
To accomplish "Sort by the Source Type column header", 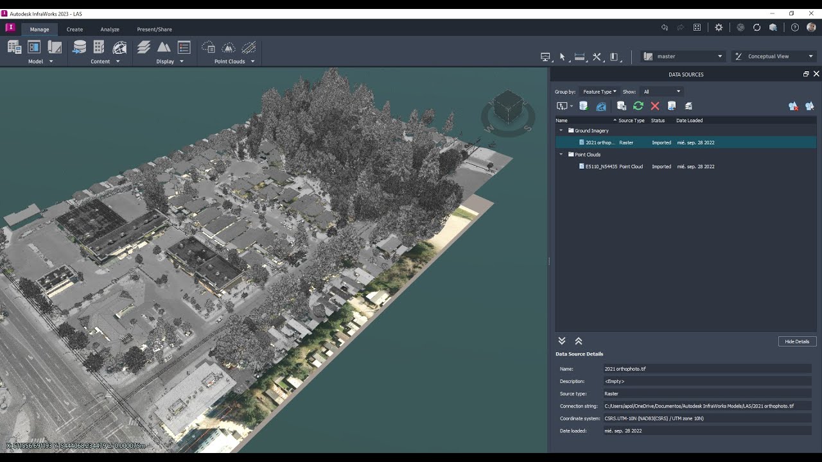I will coord(631,121).
